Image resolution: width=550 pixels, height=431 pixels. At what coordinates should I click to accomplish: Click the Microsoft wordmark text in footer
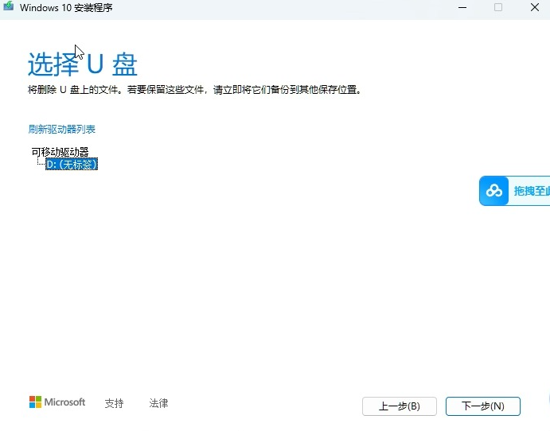pyautogui.click(x=64, y=402)
